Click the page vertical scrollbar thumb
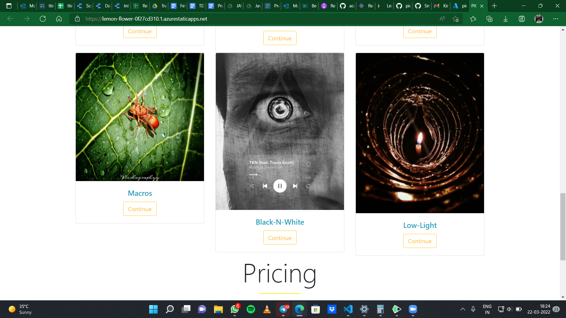566x318 pixels. (563, 227)
